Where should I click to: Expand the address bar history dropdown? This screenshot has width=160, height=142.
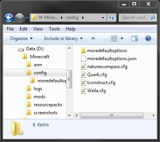(x=103, y=18)
